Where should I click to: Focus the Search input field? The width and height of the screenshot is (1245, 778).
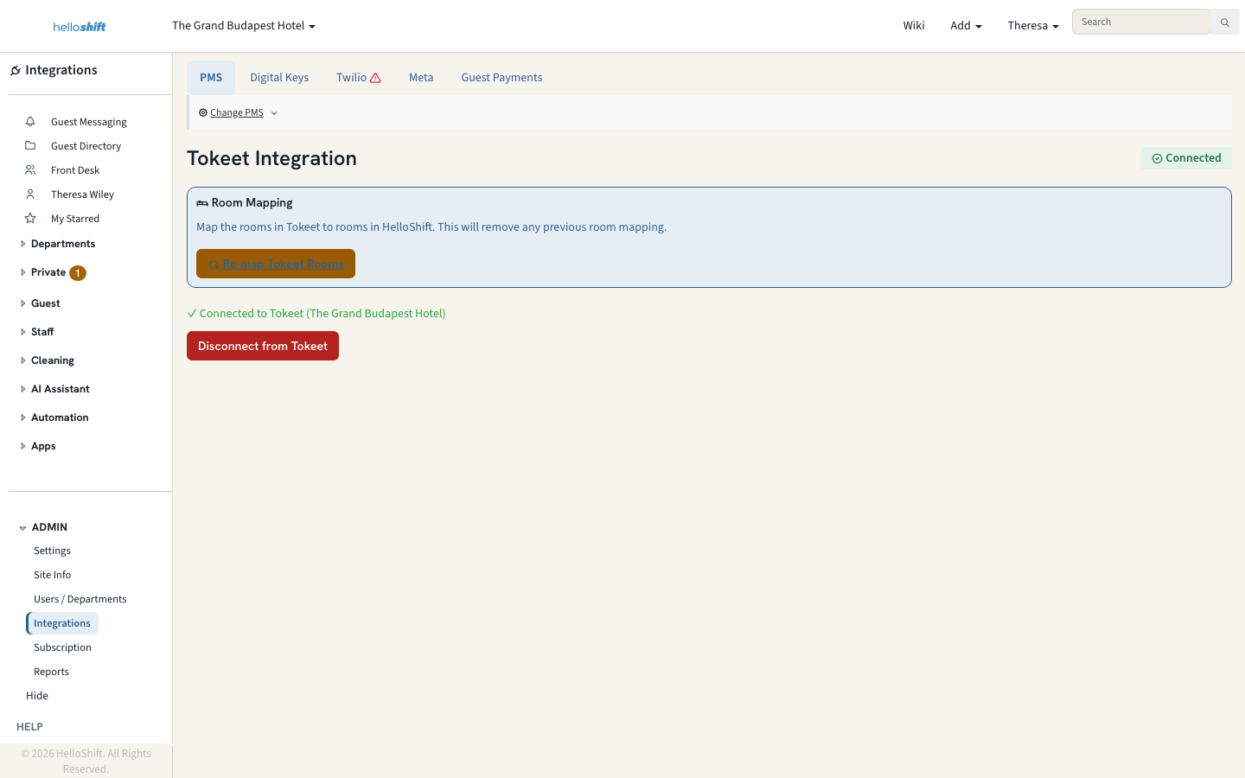[x=1141, y=22]
